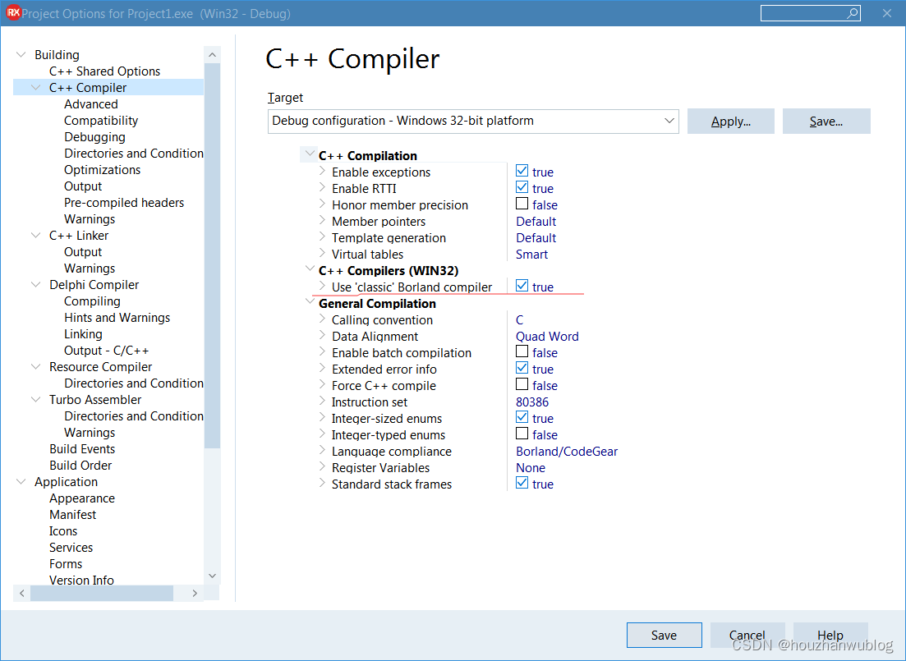Open the Appearance settings under Application
The width and height of the screenshot is (906, 661).
tap(82, 498)
